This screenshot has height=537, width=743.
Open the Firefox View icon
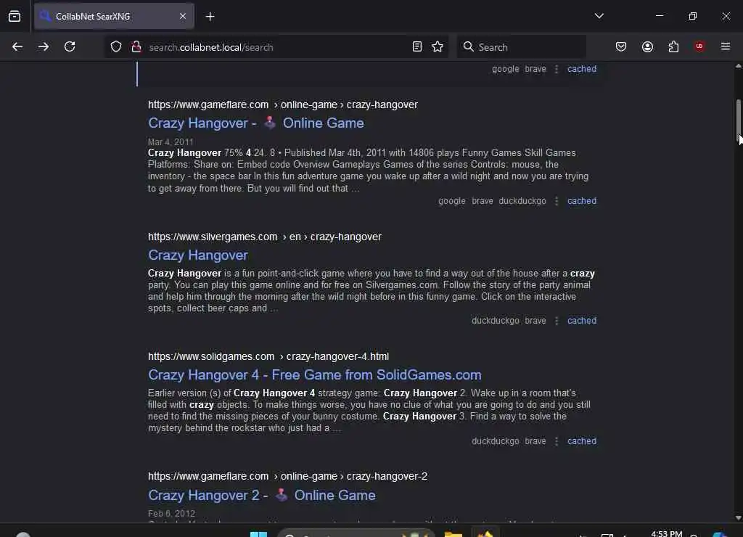(x=15, y=17)
